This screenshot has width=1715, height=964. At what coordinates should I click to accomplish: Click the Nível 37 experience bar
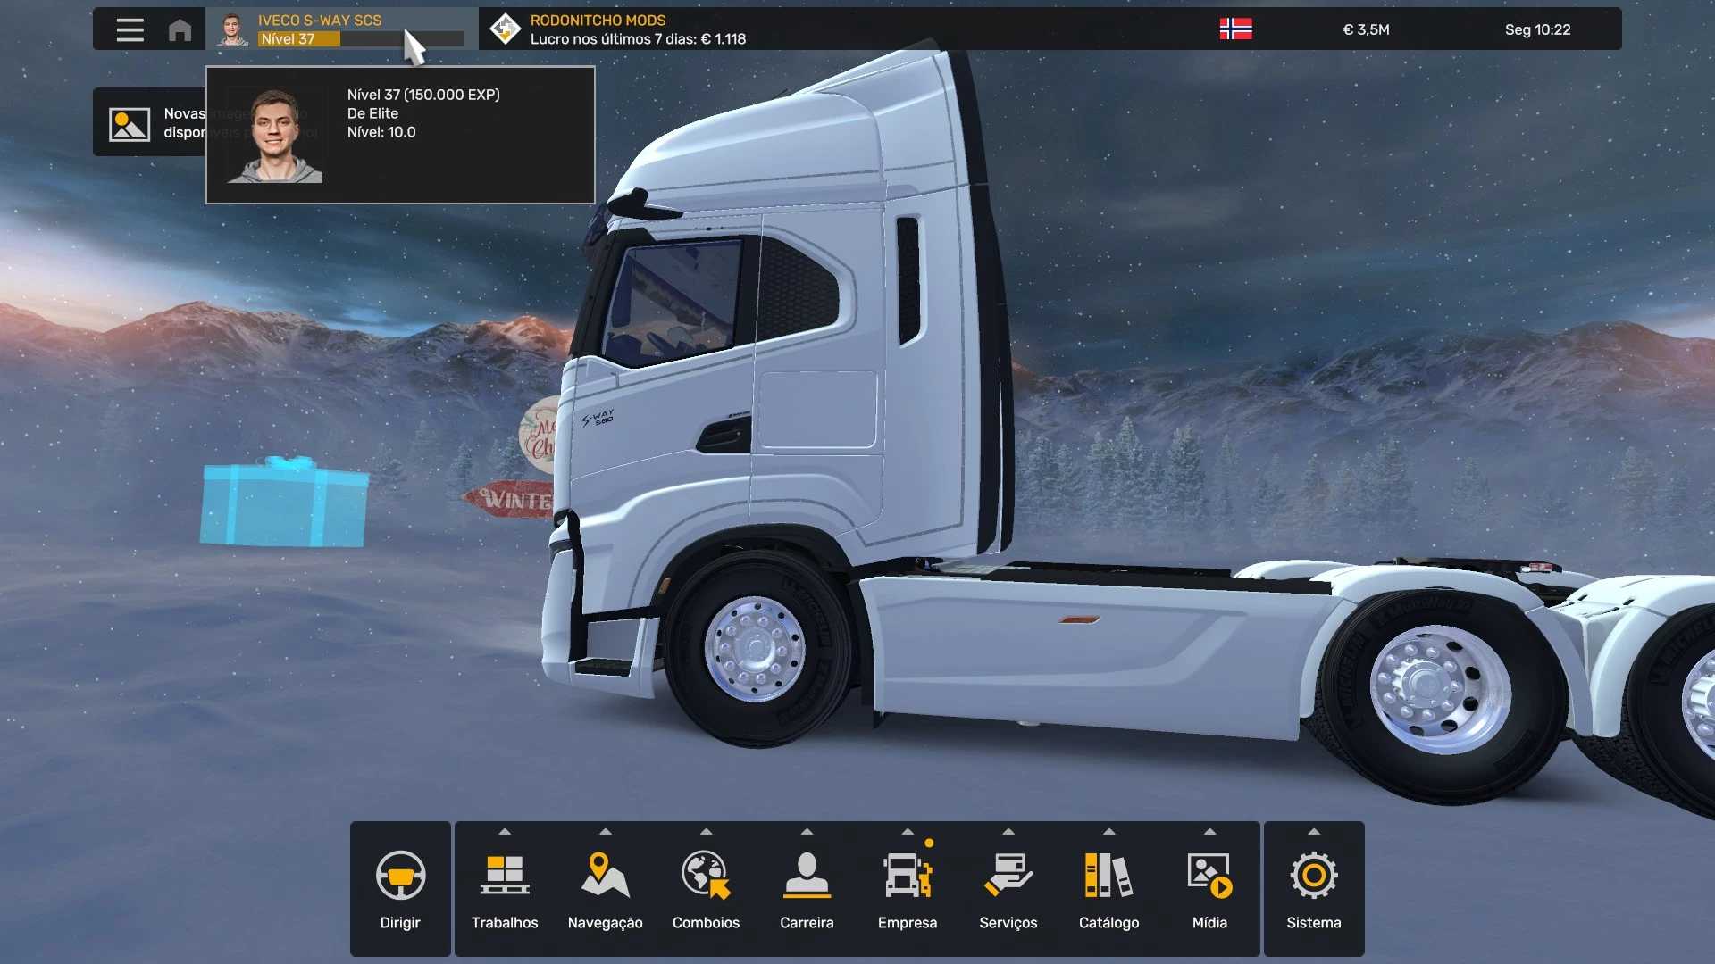pyautogui.click(x=361, y=39)
